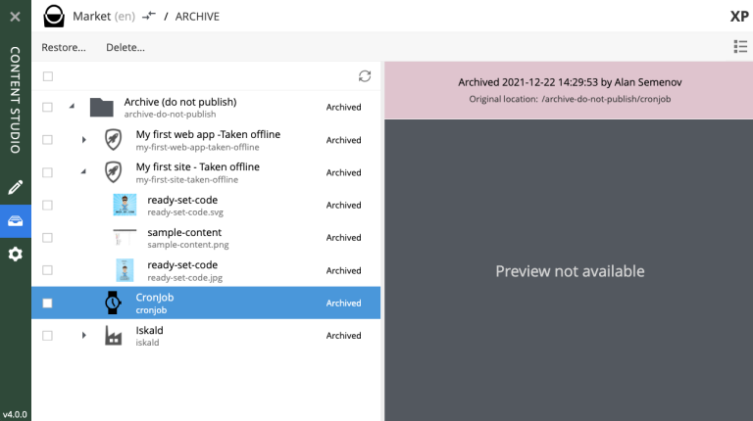The image size is (753, 421).
Task: Click the Restore... menu button
Action: coord(64,47)
